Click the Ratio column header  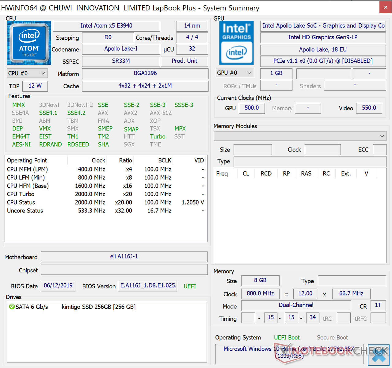click(120, 160)
